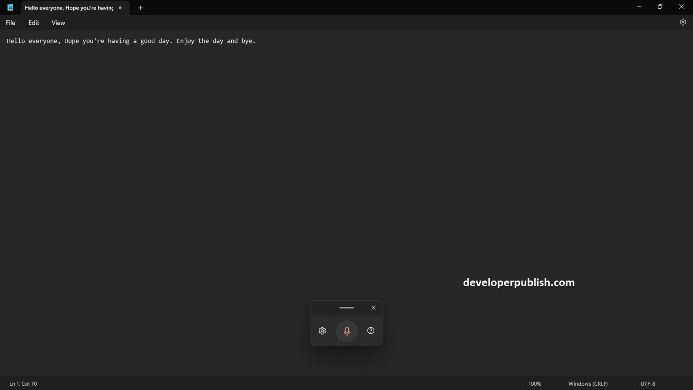Open the Edit menu
This screenshot has height=390, width=693.
33,23
